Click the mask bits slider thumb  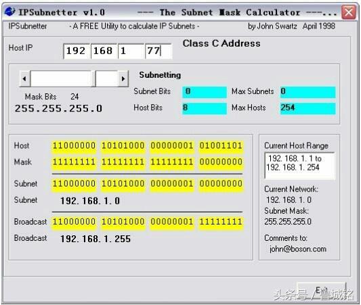tap(93, 78)
